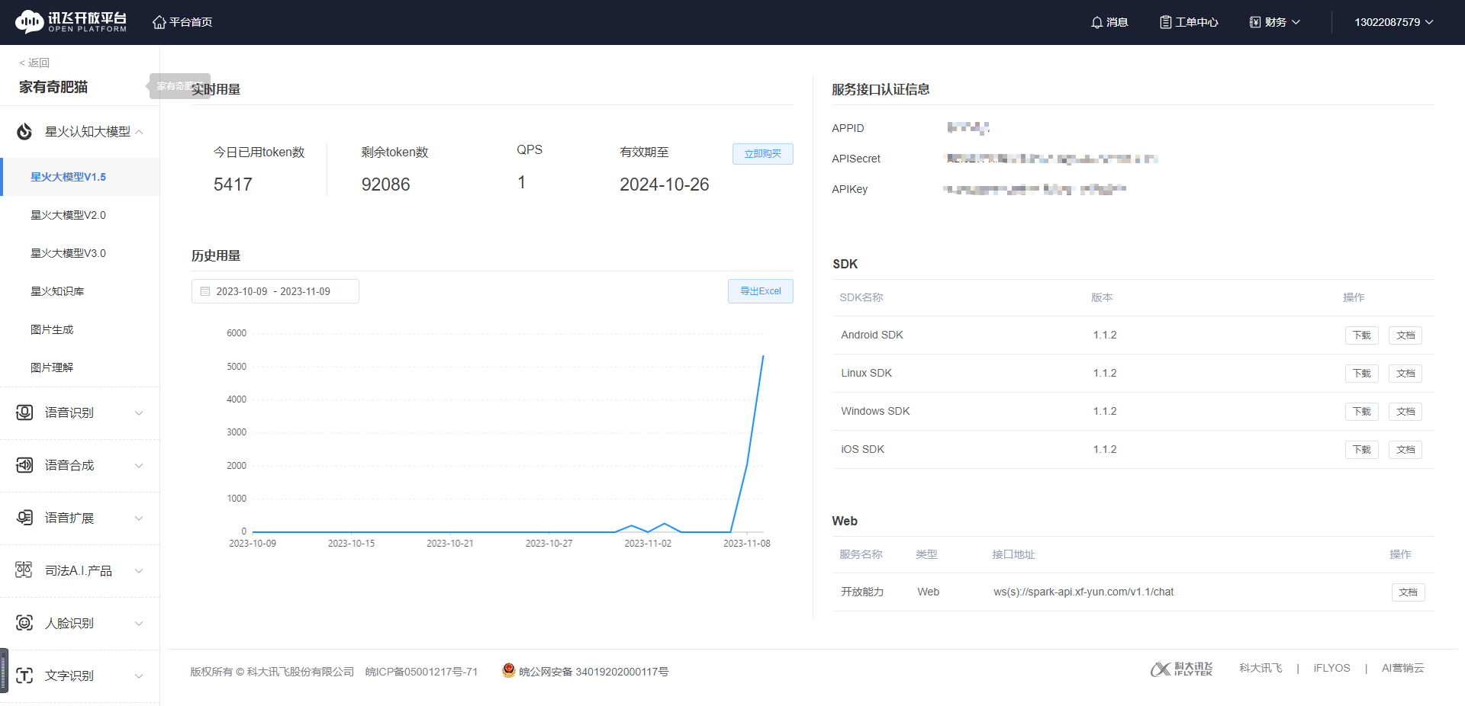Open the 财务 finance dropdown
This screenshot has height=706, width=1465.
coord(1274,22)
